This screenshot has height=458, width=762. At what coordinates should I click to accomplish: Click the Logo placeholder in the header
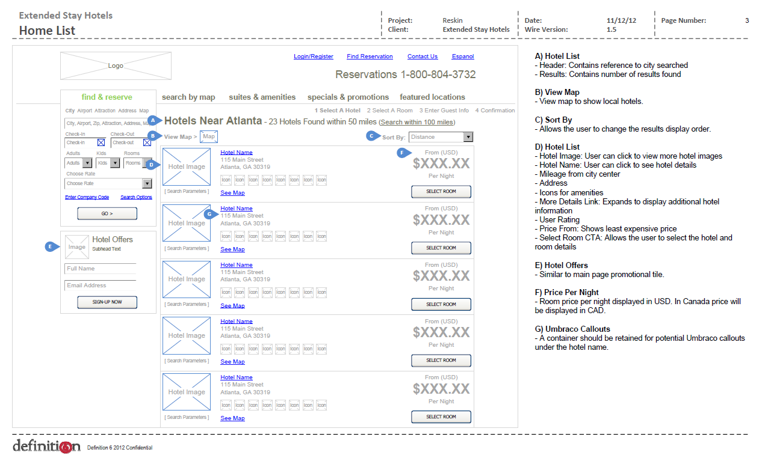[116, 66]
